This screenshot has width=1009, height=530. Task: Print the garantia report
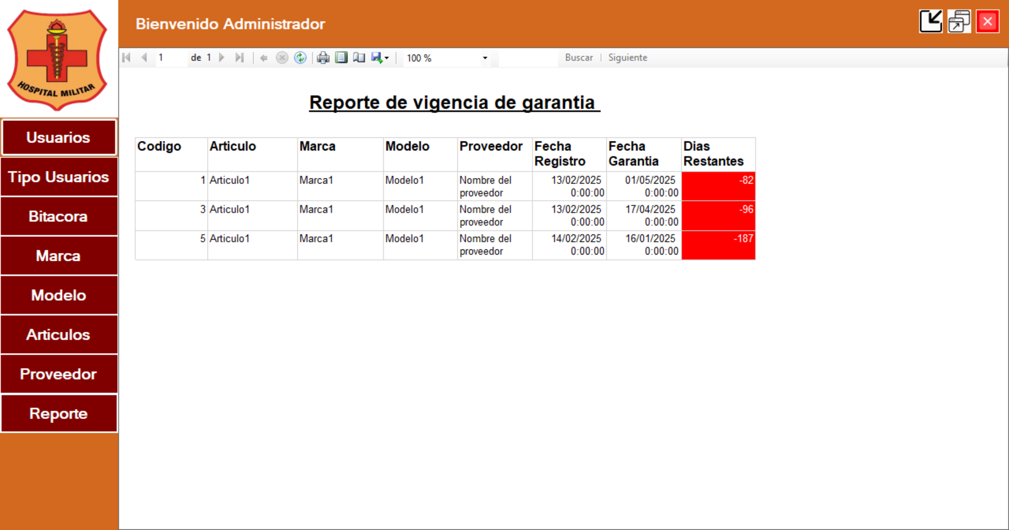pyautogui.click(x=323, y=58)
